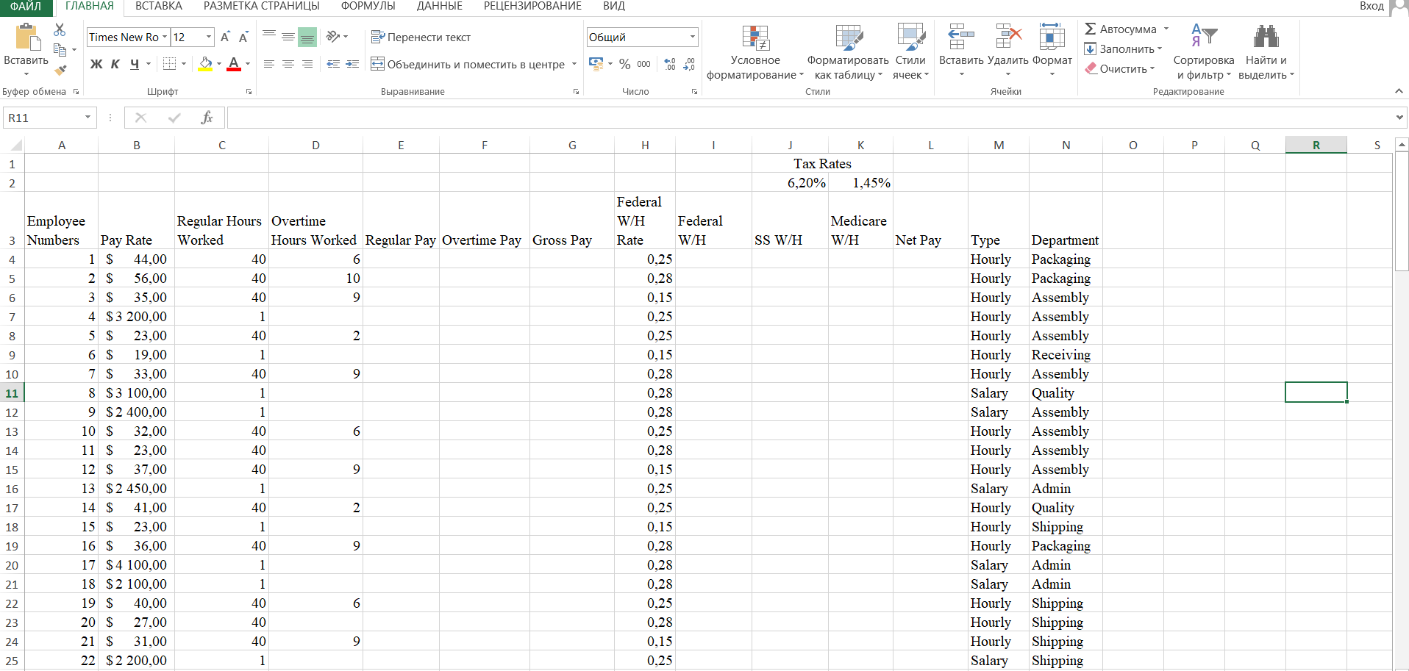Apply yellow fill color swatch
1409x671 pixels.
(205, 64)
